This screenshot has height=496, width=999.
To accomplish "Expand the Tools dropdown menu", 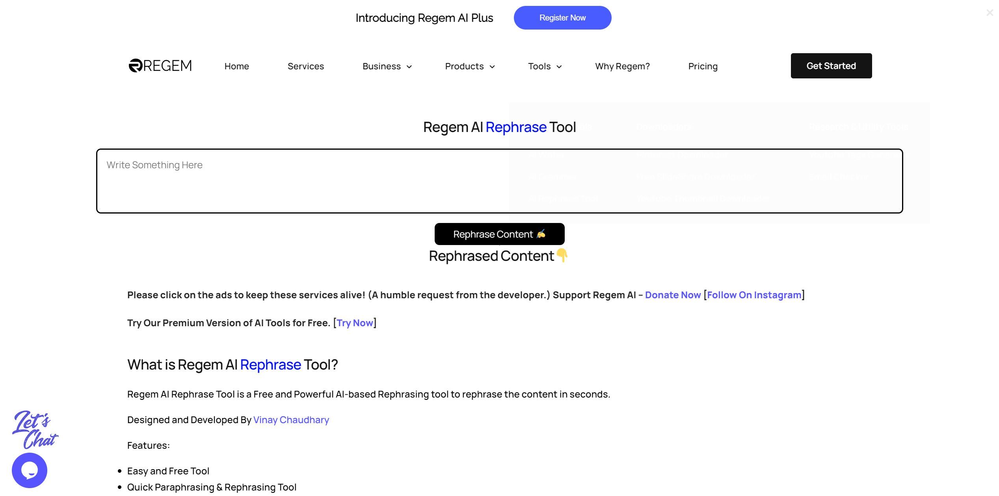I will click(545, 65).
